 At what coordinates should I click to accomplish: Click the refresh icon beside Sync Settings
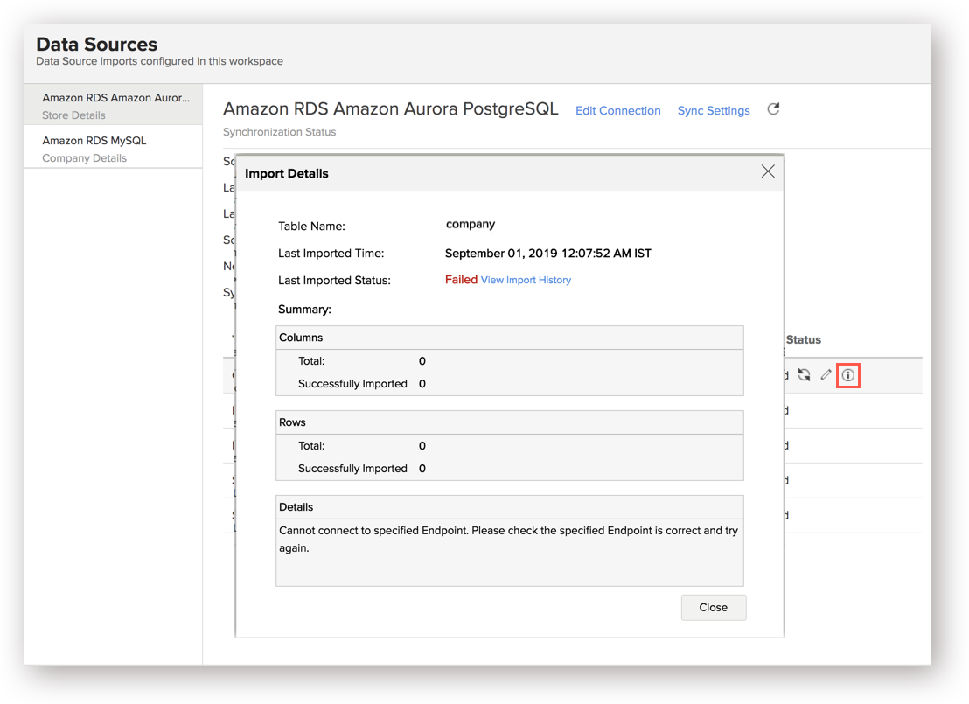coord(773,109)
